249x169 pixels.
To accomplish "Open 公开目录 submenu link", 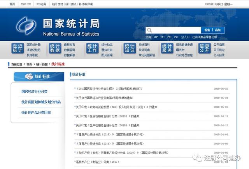I will 219,55.
